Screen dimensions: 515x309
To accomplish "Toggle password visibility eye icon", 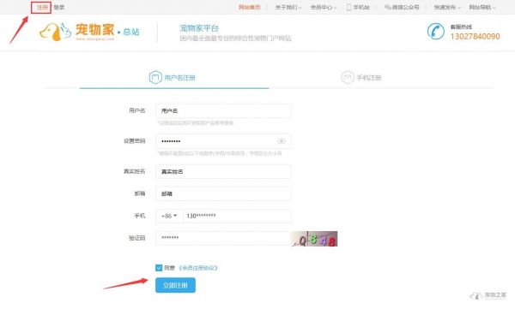I will click(x=282, y=141).
